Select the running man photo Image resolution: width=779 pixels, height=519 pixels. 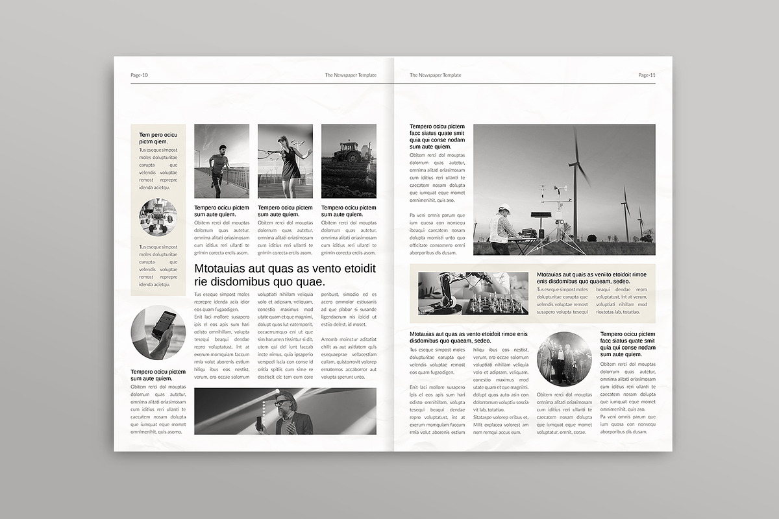[221, 161]
